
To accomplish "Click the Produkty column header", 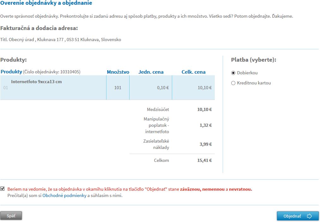I will pyautogui.click(x=11, y=72).
